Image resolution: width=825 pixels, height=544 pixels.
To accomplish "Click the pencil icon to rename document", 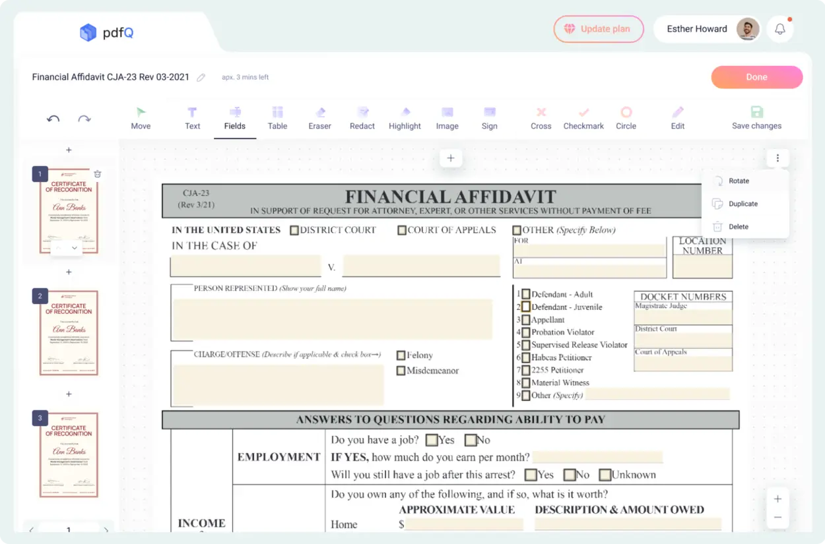I will click(x=201, y=78).
